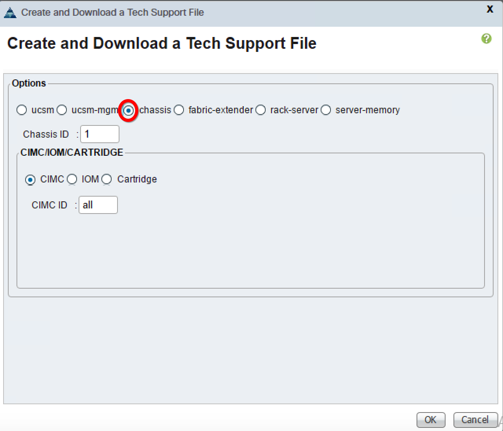Click the Chassis ID label
This screenshot has height=431, width=503.
(x=46, y=134)
